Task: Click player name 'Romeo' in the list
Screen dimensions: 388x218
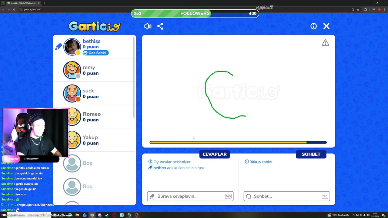Action: 92,114
